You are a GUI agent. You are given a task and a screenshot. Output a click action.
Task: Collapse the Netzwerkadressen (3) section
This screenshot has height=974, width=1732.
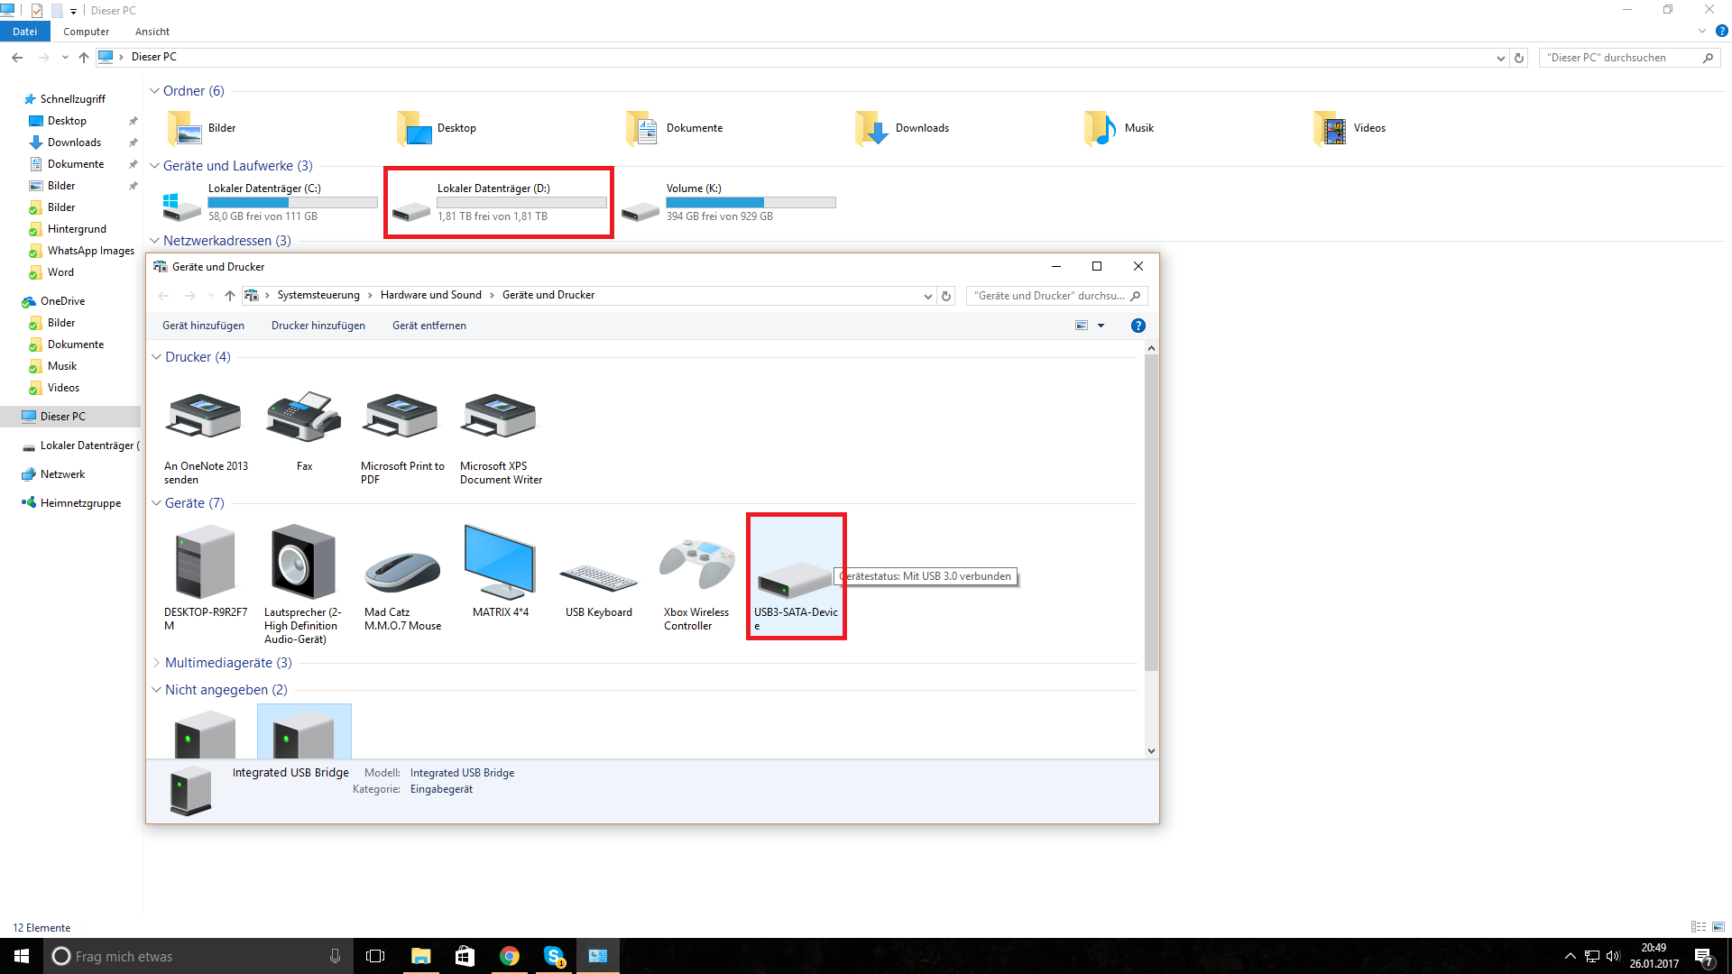[154, 241]
